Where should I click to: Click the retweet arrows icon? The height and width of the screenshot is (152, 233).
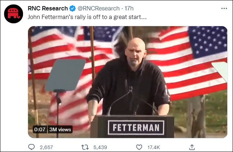click(85, 147)
